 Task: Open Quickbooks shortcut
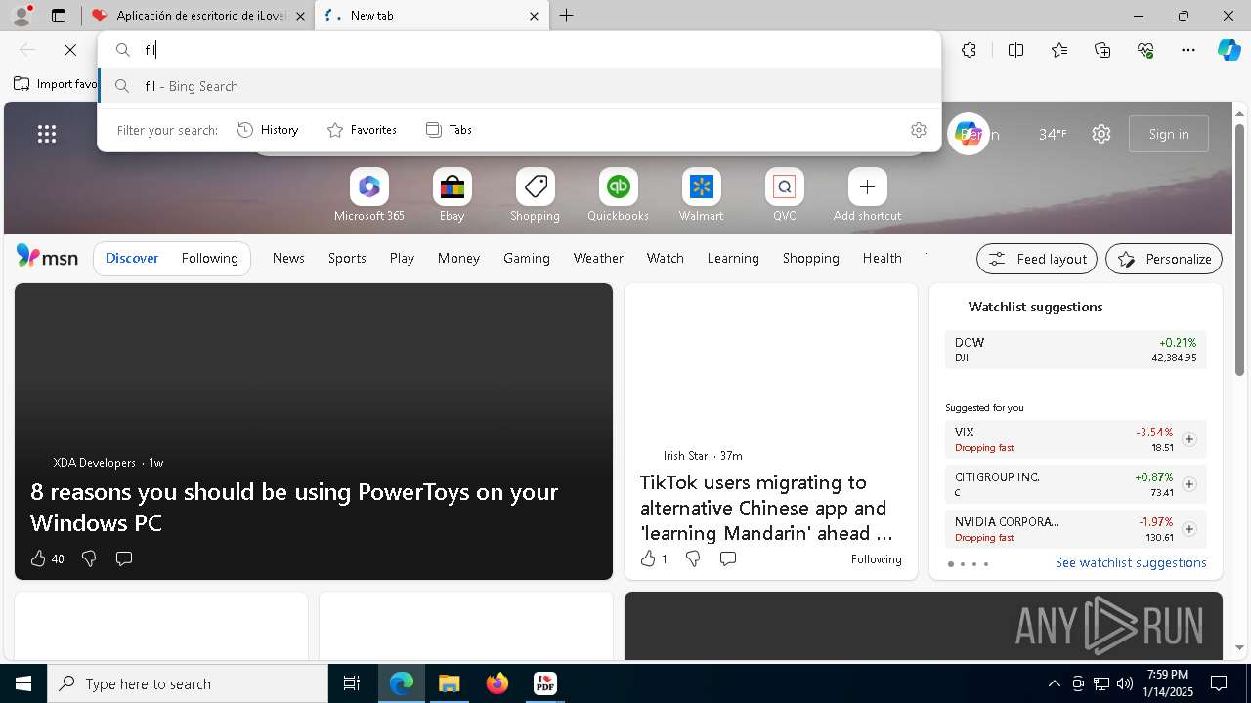[x=619, y=195]
